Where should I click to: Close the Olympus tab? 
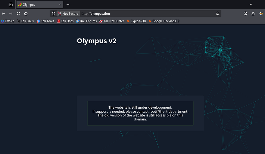(x=60, y=5)
